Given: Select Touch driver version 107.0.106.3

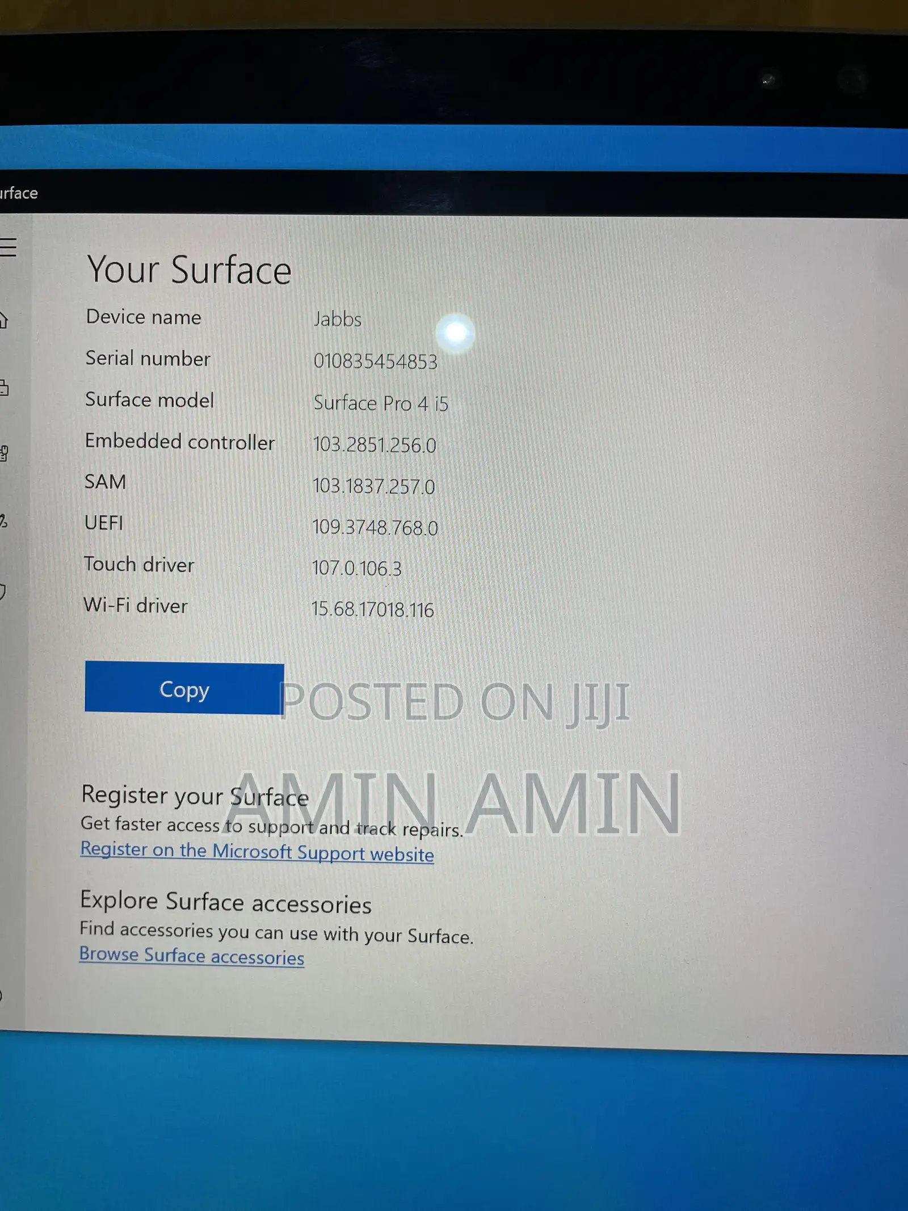Looking at the screenshot, I should coord(357,568).
